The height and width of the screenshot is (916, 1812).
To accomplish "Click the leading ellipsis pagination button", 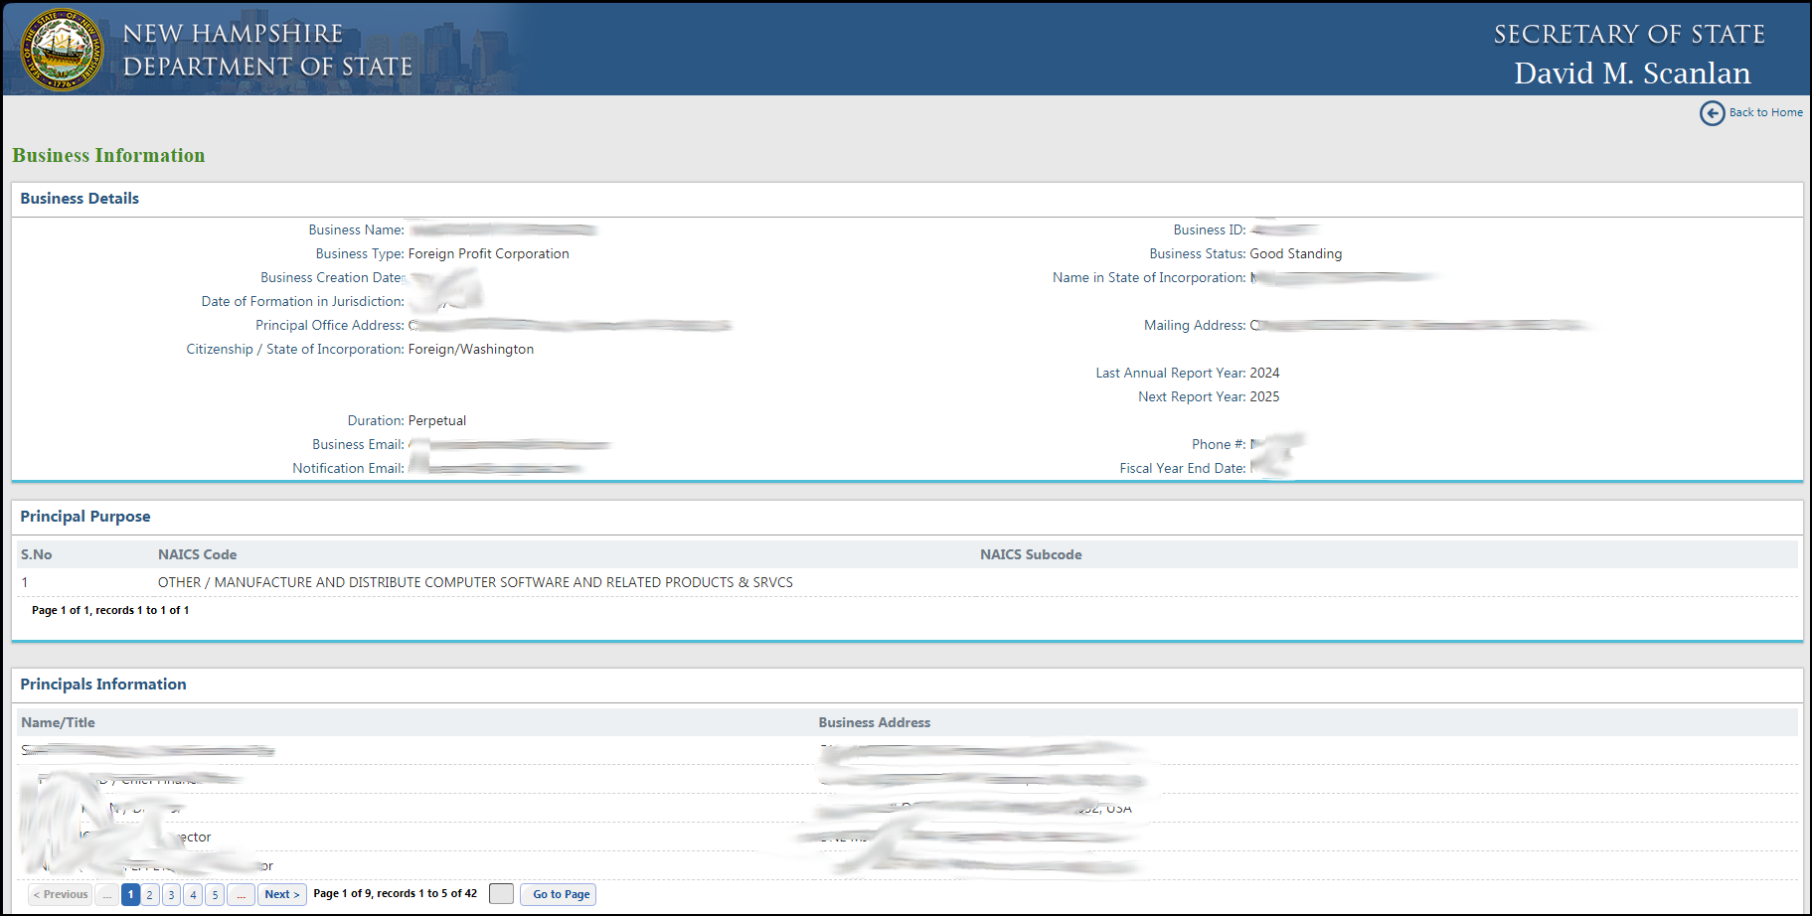I will (x=106, y=894).
